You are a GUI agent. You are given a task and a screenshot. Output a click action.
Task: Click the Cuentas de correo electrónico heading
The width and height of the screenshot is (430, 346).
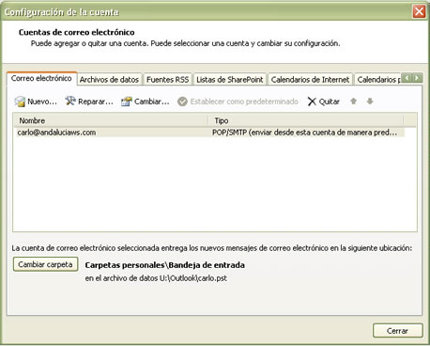(x=77, y=32)
